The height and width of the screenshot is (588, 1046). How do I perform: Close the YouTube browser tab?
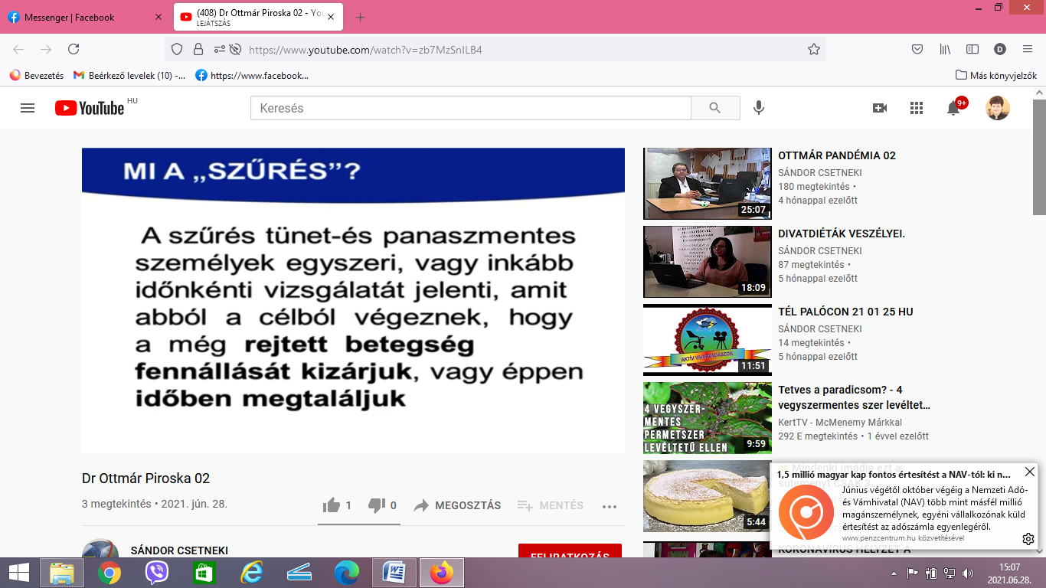(x=330, y=17)
